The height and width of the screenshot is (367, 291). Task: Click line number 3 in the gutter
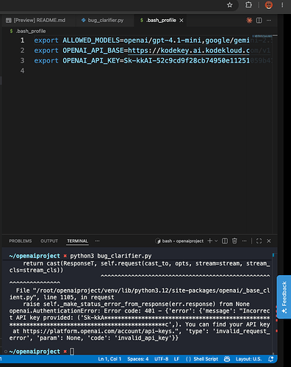pos(22,60)
